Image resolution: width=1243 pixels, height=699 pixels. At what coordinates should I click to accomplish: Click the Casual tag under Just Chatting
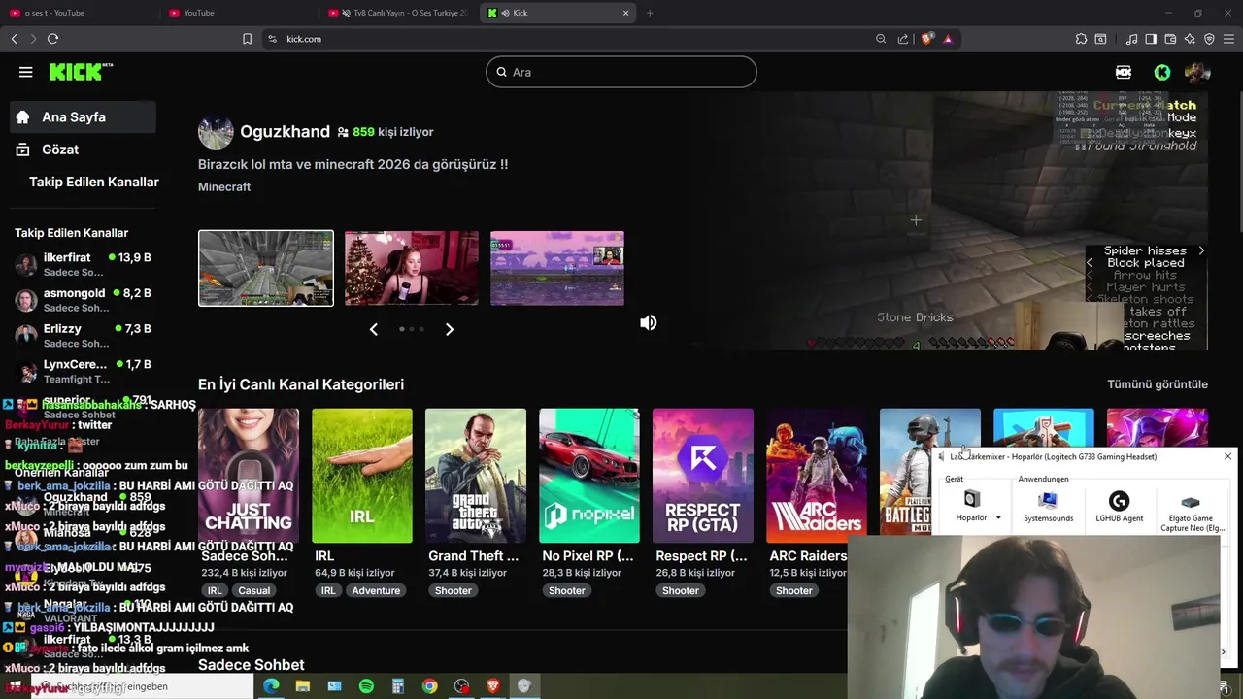(254, 590)
